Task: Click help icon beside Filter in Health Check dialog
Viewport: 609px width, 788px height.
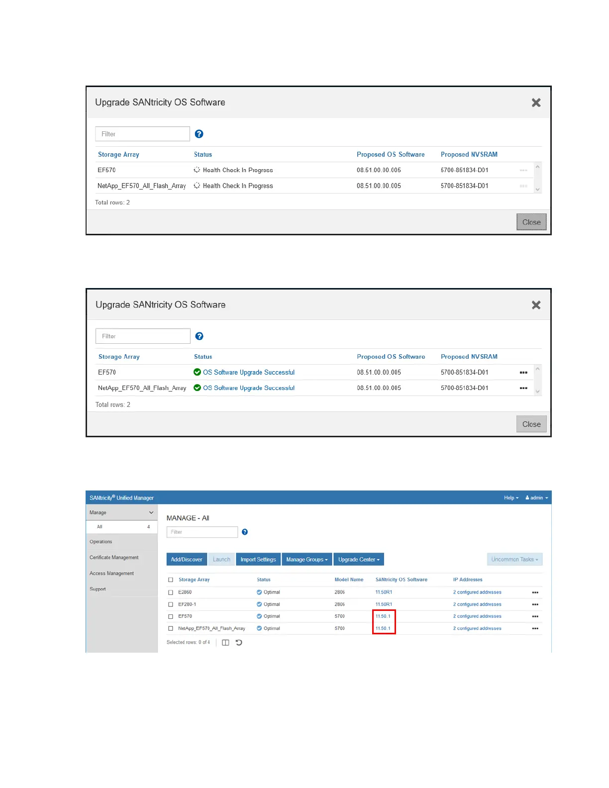Action: click(x=199, y=134)
